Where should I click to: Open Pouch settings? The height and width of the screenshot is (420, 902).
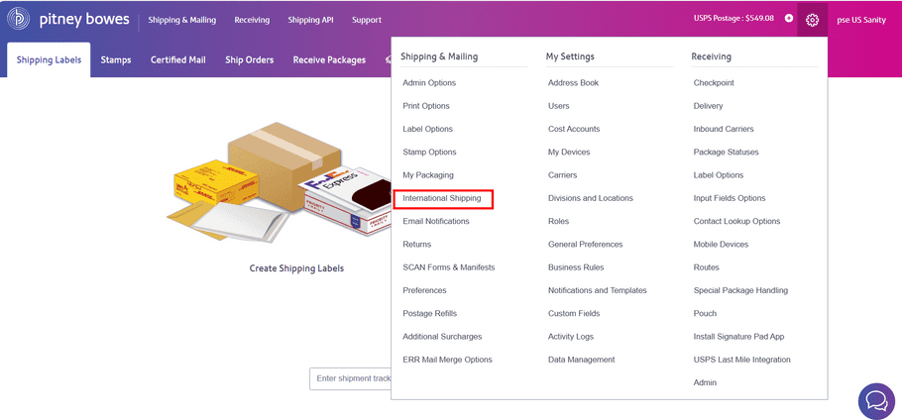click(706, 313)
